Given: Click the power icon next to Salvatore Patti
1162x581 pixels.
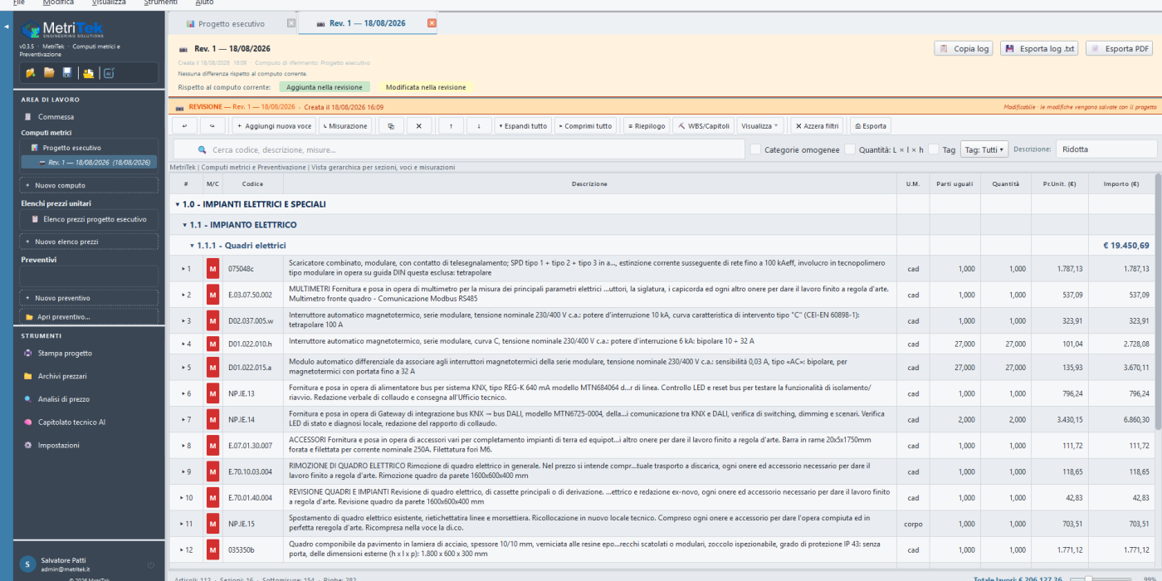Looking at the screenshot, I should [x=150, y=565].
